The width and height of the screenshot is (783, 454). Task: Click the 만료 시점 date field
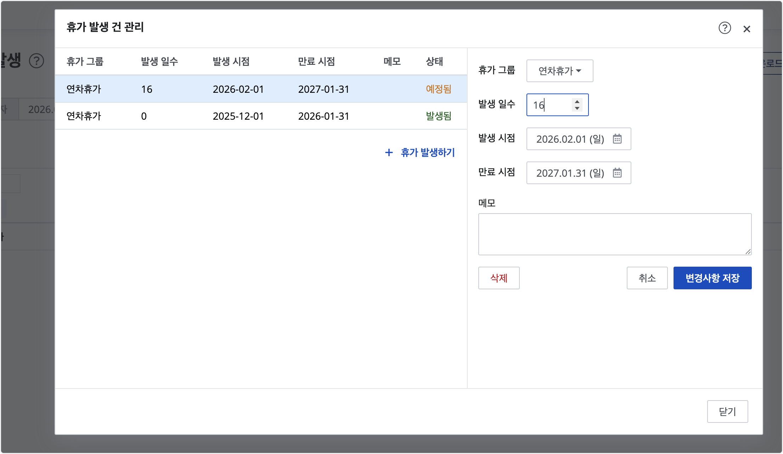[x=570, y=173]
